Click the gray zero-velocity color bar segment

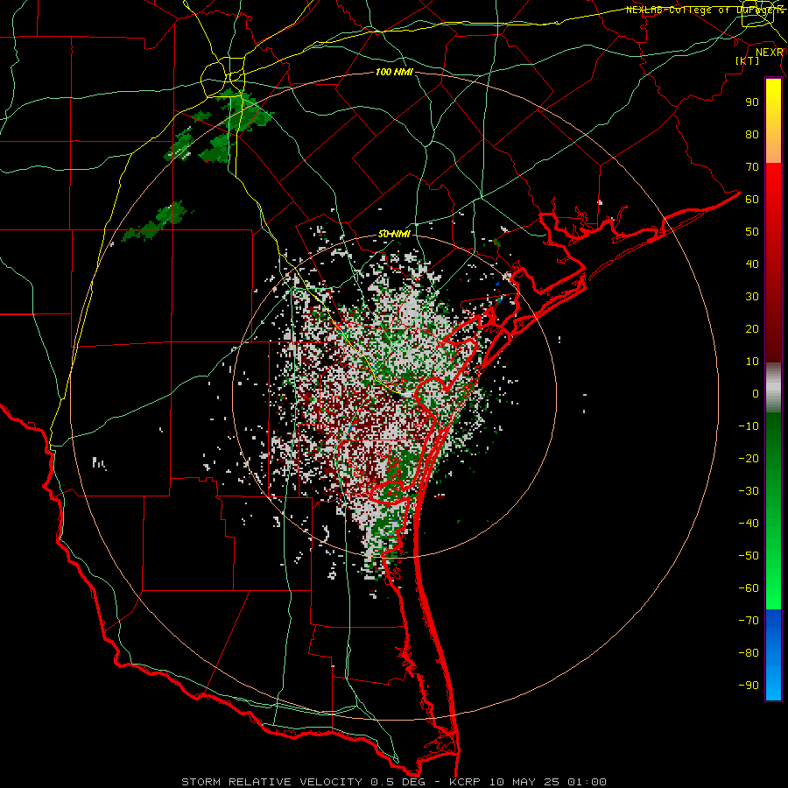tap(773, 388)
